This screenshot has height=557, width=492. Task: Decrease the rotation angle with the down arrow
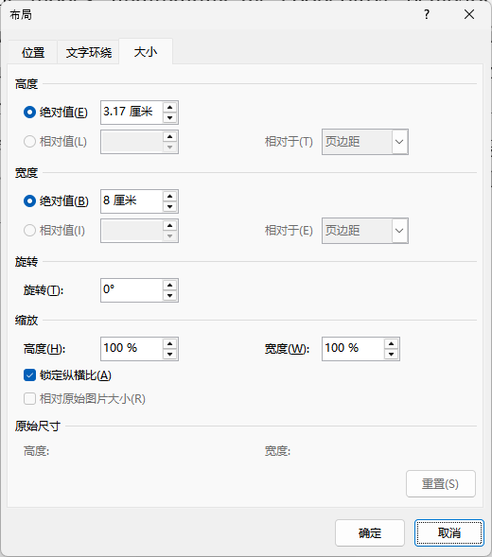170,295
